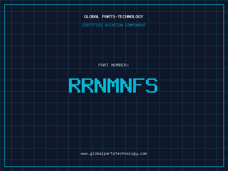This screenshot has width=228, height=171.
Task: Click the word GLOBAL in the header
Action: [x=91, y=17]
